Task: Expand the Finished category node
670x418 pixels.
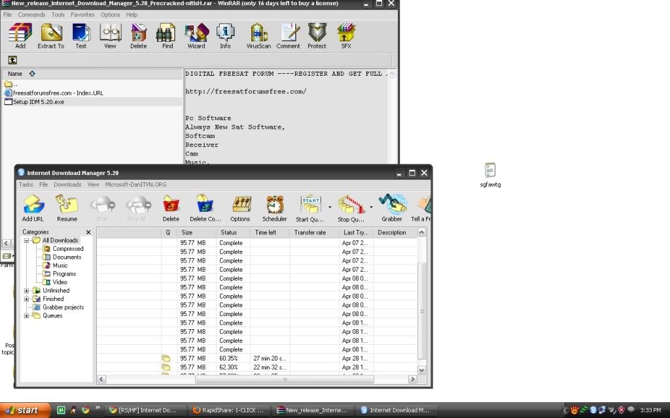Action: click(x=26, y=299)
